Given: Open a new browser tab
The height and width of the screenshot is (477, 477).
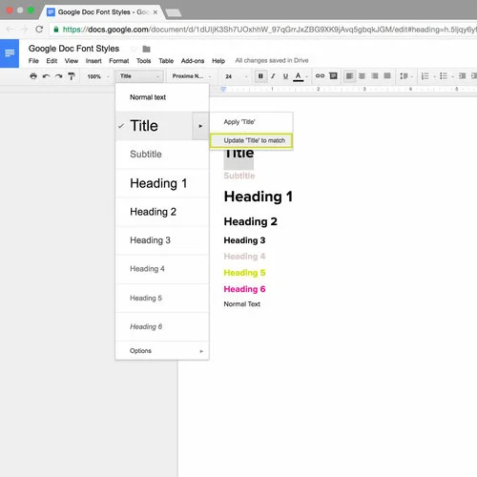Looking at the screenshot, I should point(174,13).
